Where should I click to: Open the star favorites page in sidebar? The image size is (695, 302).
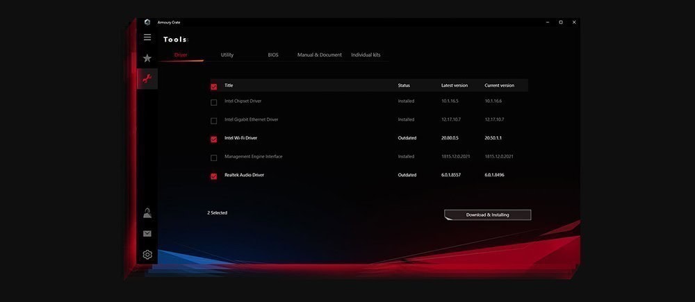click(x=147, y=58)
